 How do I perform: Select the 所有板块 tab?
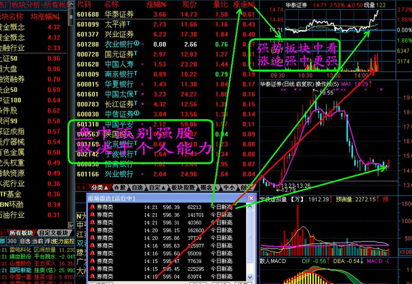21,233
